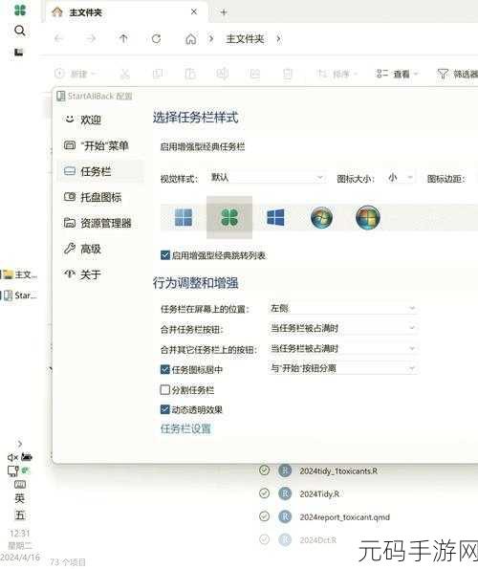
Task: Open the taskbar search magnifier icon
Action: point(19,31)
